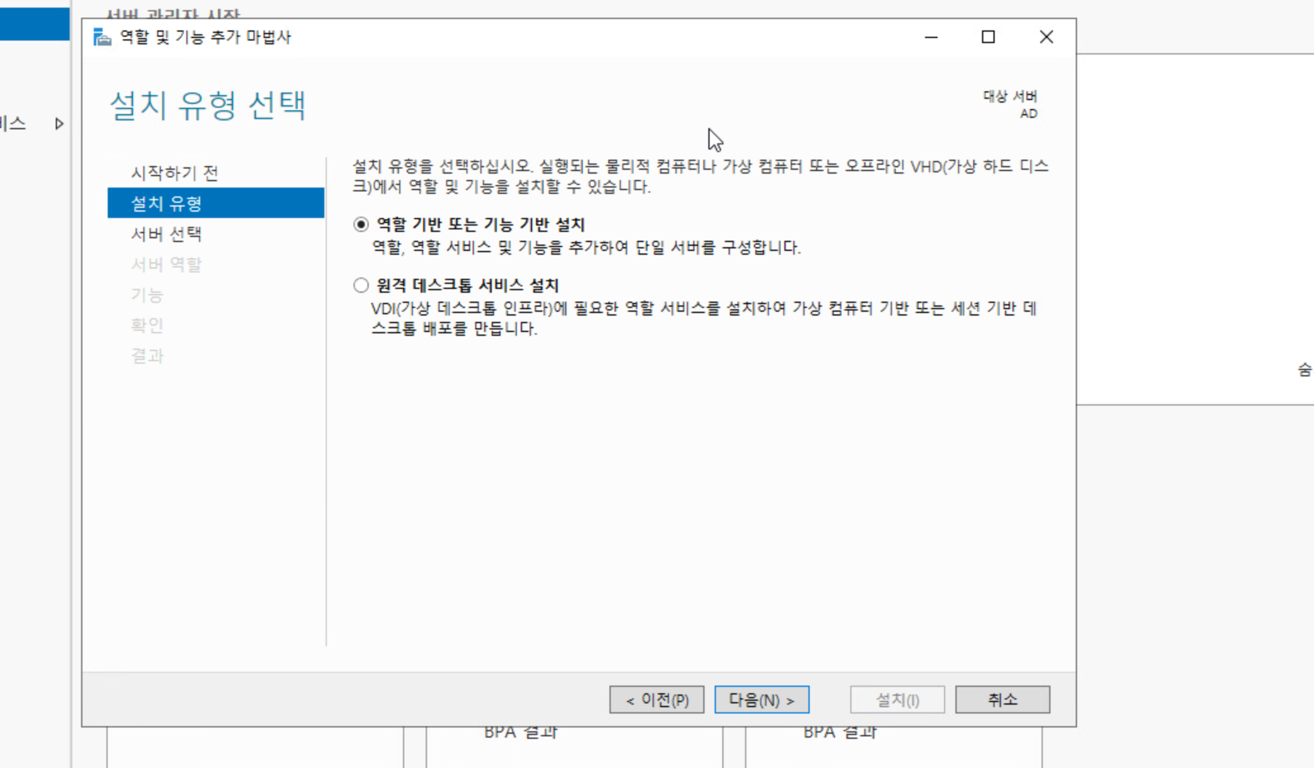This screenshot has height=768, width=1314.
Task: Click the 역할 기반 설치 description text
Action: click(586, 247)
